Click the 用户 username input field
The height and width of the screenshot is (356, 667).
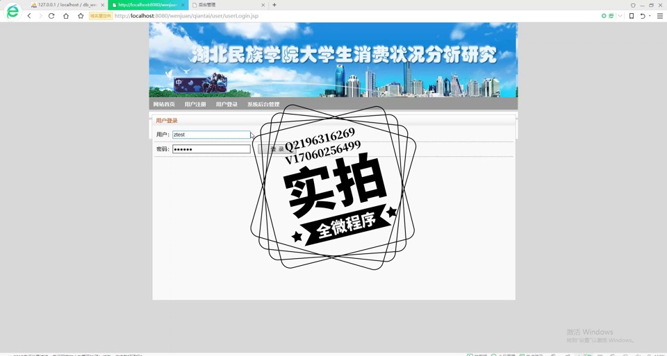tap(211, 135)
